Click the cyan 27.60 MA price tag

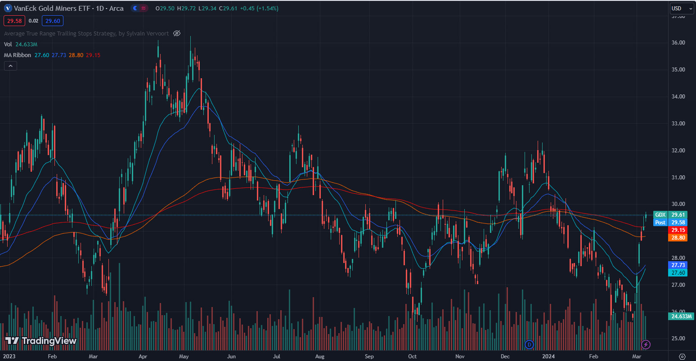[678, 273]
